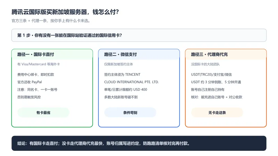Click the 结论 dark summary banner
Image resolution: width=278 pixels, height=156 pixels.
click(x=139, y=143)
